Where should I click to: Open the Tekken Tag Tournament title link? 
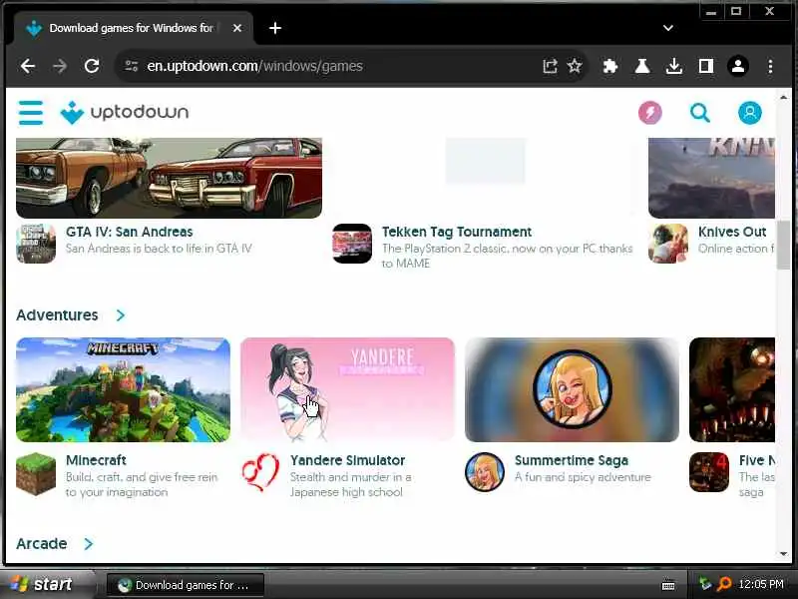(x=457, y=232)
